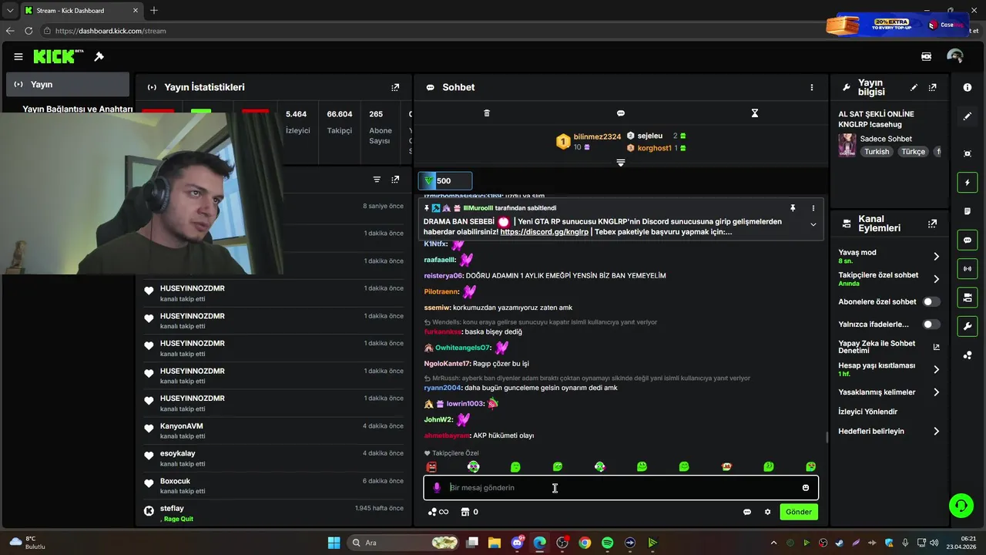Viewport: 986px width, 555px height.
Task: Click username bilinmez2324 in leaderboard
Action: tap(597, 136)
